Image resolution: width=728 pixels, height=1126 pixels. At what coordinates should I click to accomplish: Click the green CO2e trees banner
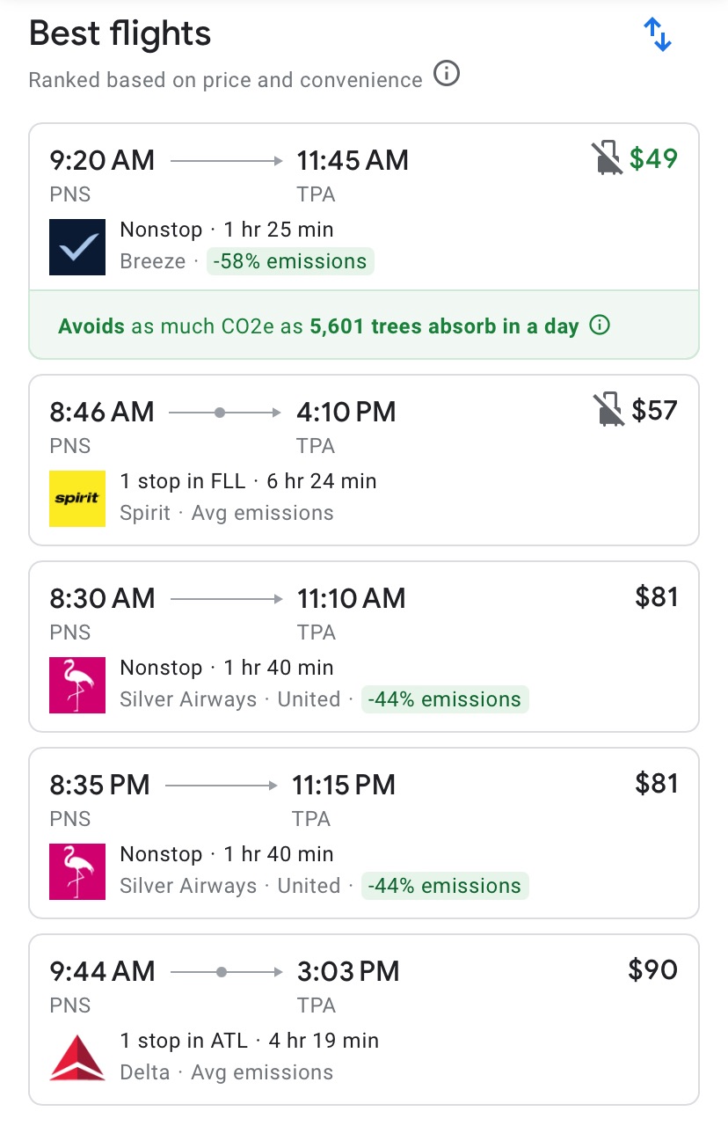click(x=318, y=326)
